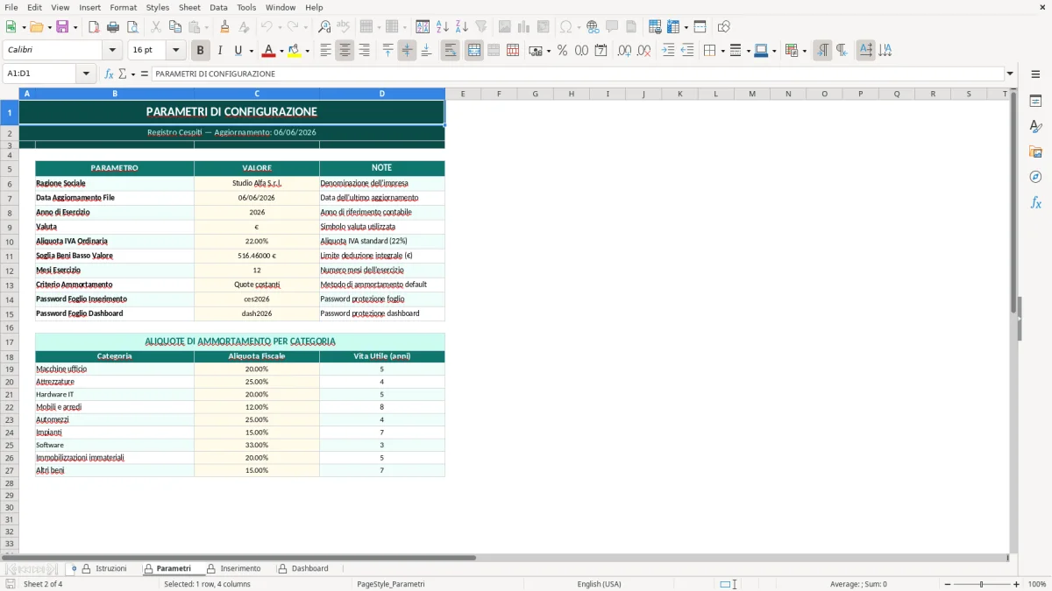Toggle Center Horizontally alignment
The image size is (1052, 591).
(345, 51)
